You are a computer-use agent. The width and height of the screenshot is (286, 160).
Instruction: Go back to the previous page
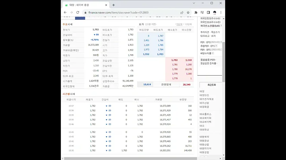point(65,12)
